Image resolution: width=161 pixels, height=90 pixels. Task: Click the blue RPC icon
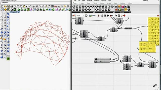pyautogui.click(x=50, y=9)
